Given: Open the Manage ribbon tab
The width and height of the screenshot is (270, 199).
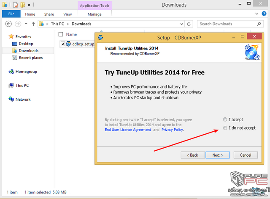Looking at the screenshot, I should [x=94, y=14].
